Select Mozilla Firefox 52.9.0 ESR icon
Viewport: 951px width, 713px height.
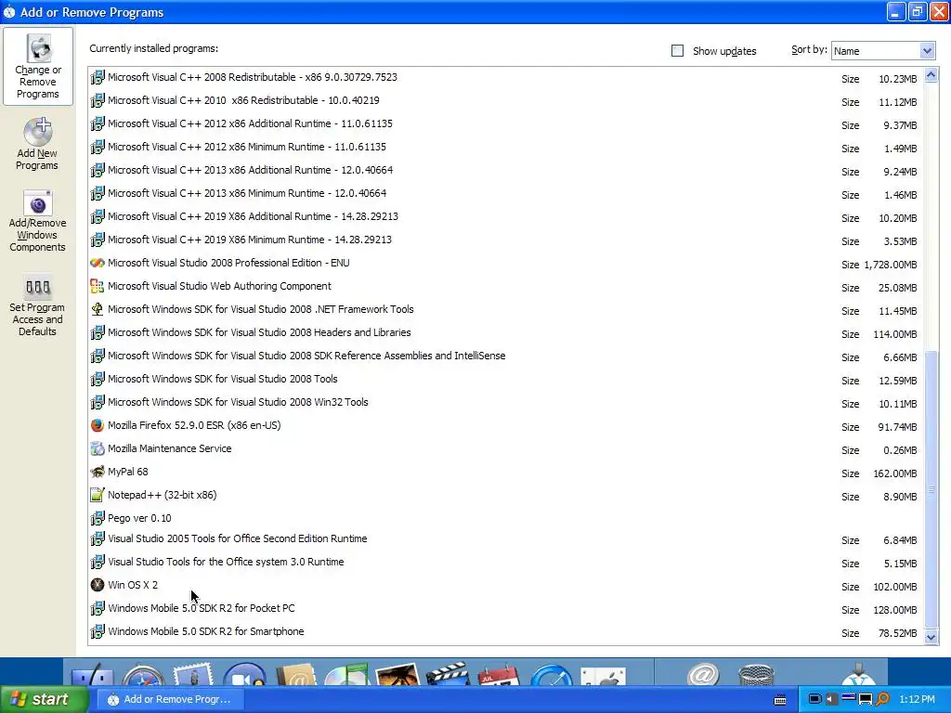coord(97,425)
